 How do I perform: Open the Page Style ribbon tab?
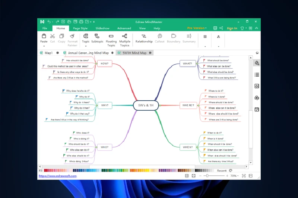pos(80,28)
